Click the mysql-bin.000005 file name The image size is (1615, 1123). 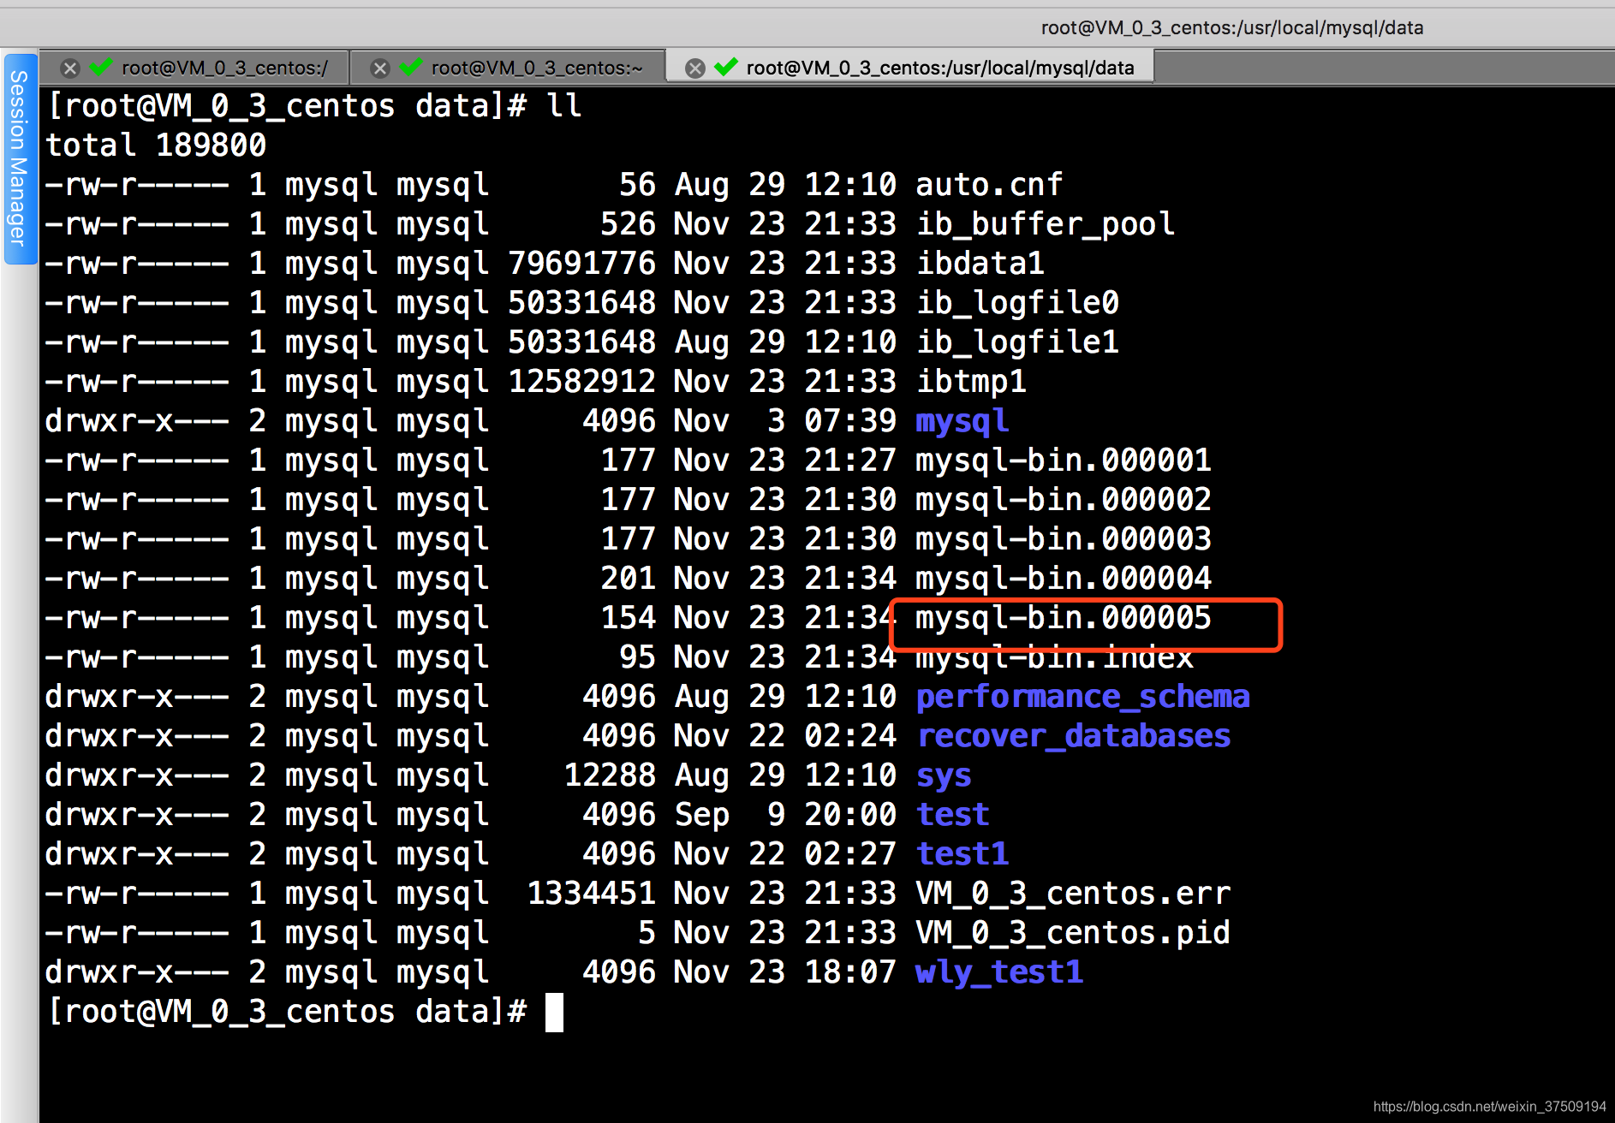[x=1064, y=617]
